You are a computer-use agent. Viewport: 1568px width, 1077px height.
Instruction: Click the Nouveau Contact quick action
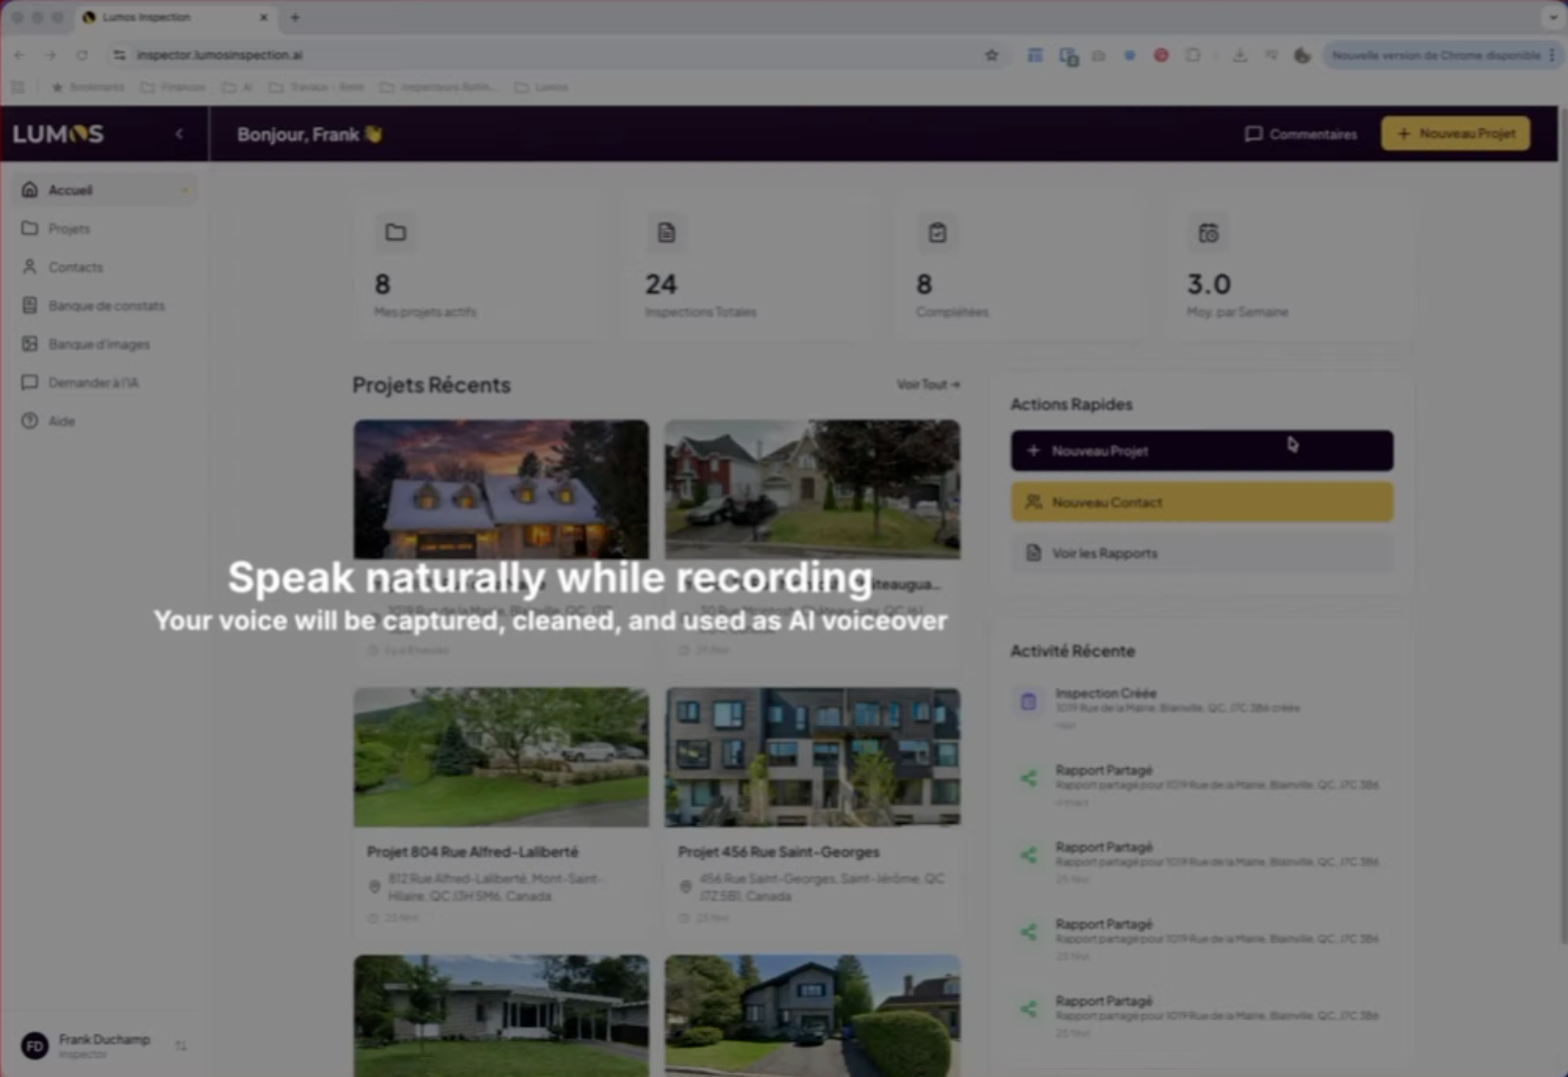coord(1201,502)
